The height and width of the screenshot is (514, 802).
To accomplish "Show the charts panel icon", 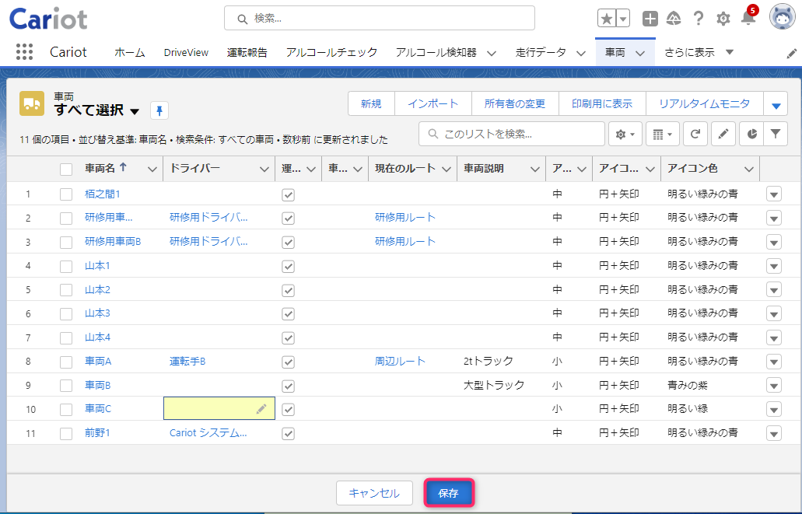I will (751, 134).
